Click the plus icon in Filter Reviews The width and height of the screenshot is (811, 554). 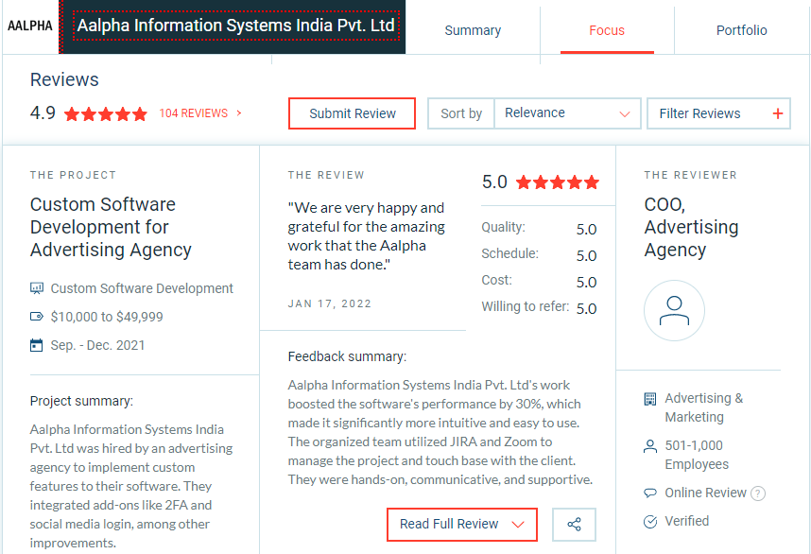[778, 113]
